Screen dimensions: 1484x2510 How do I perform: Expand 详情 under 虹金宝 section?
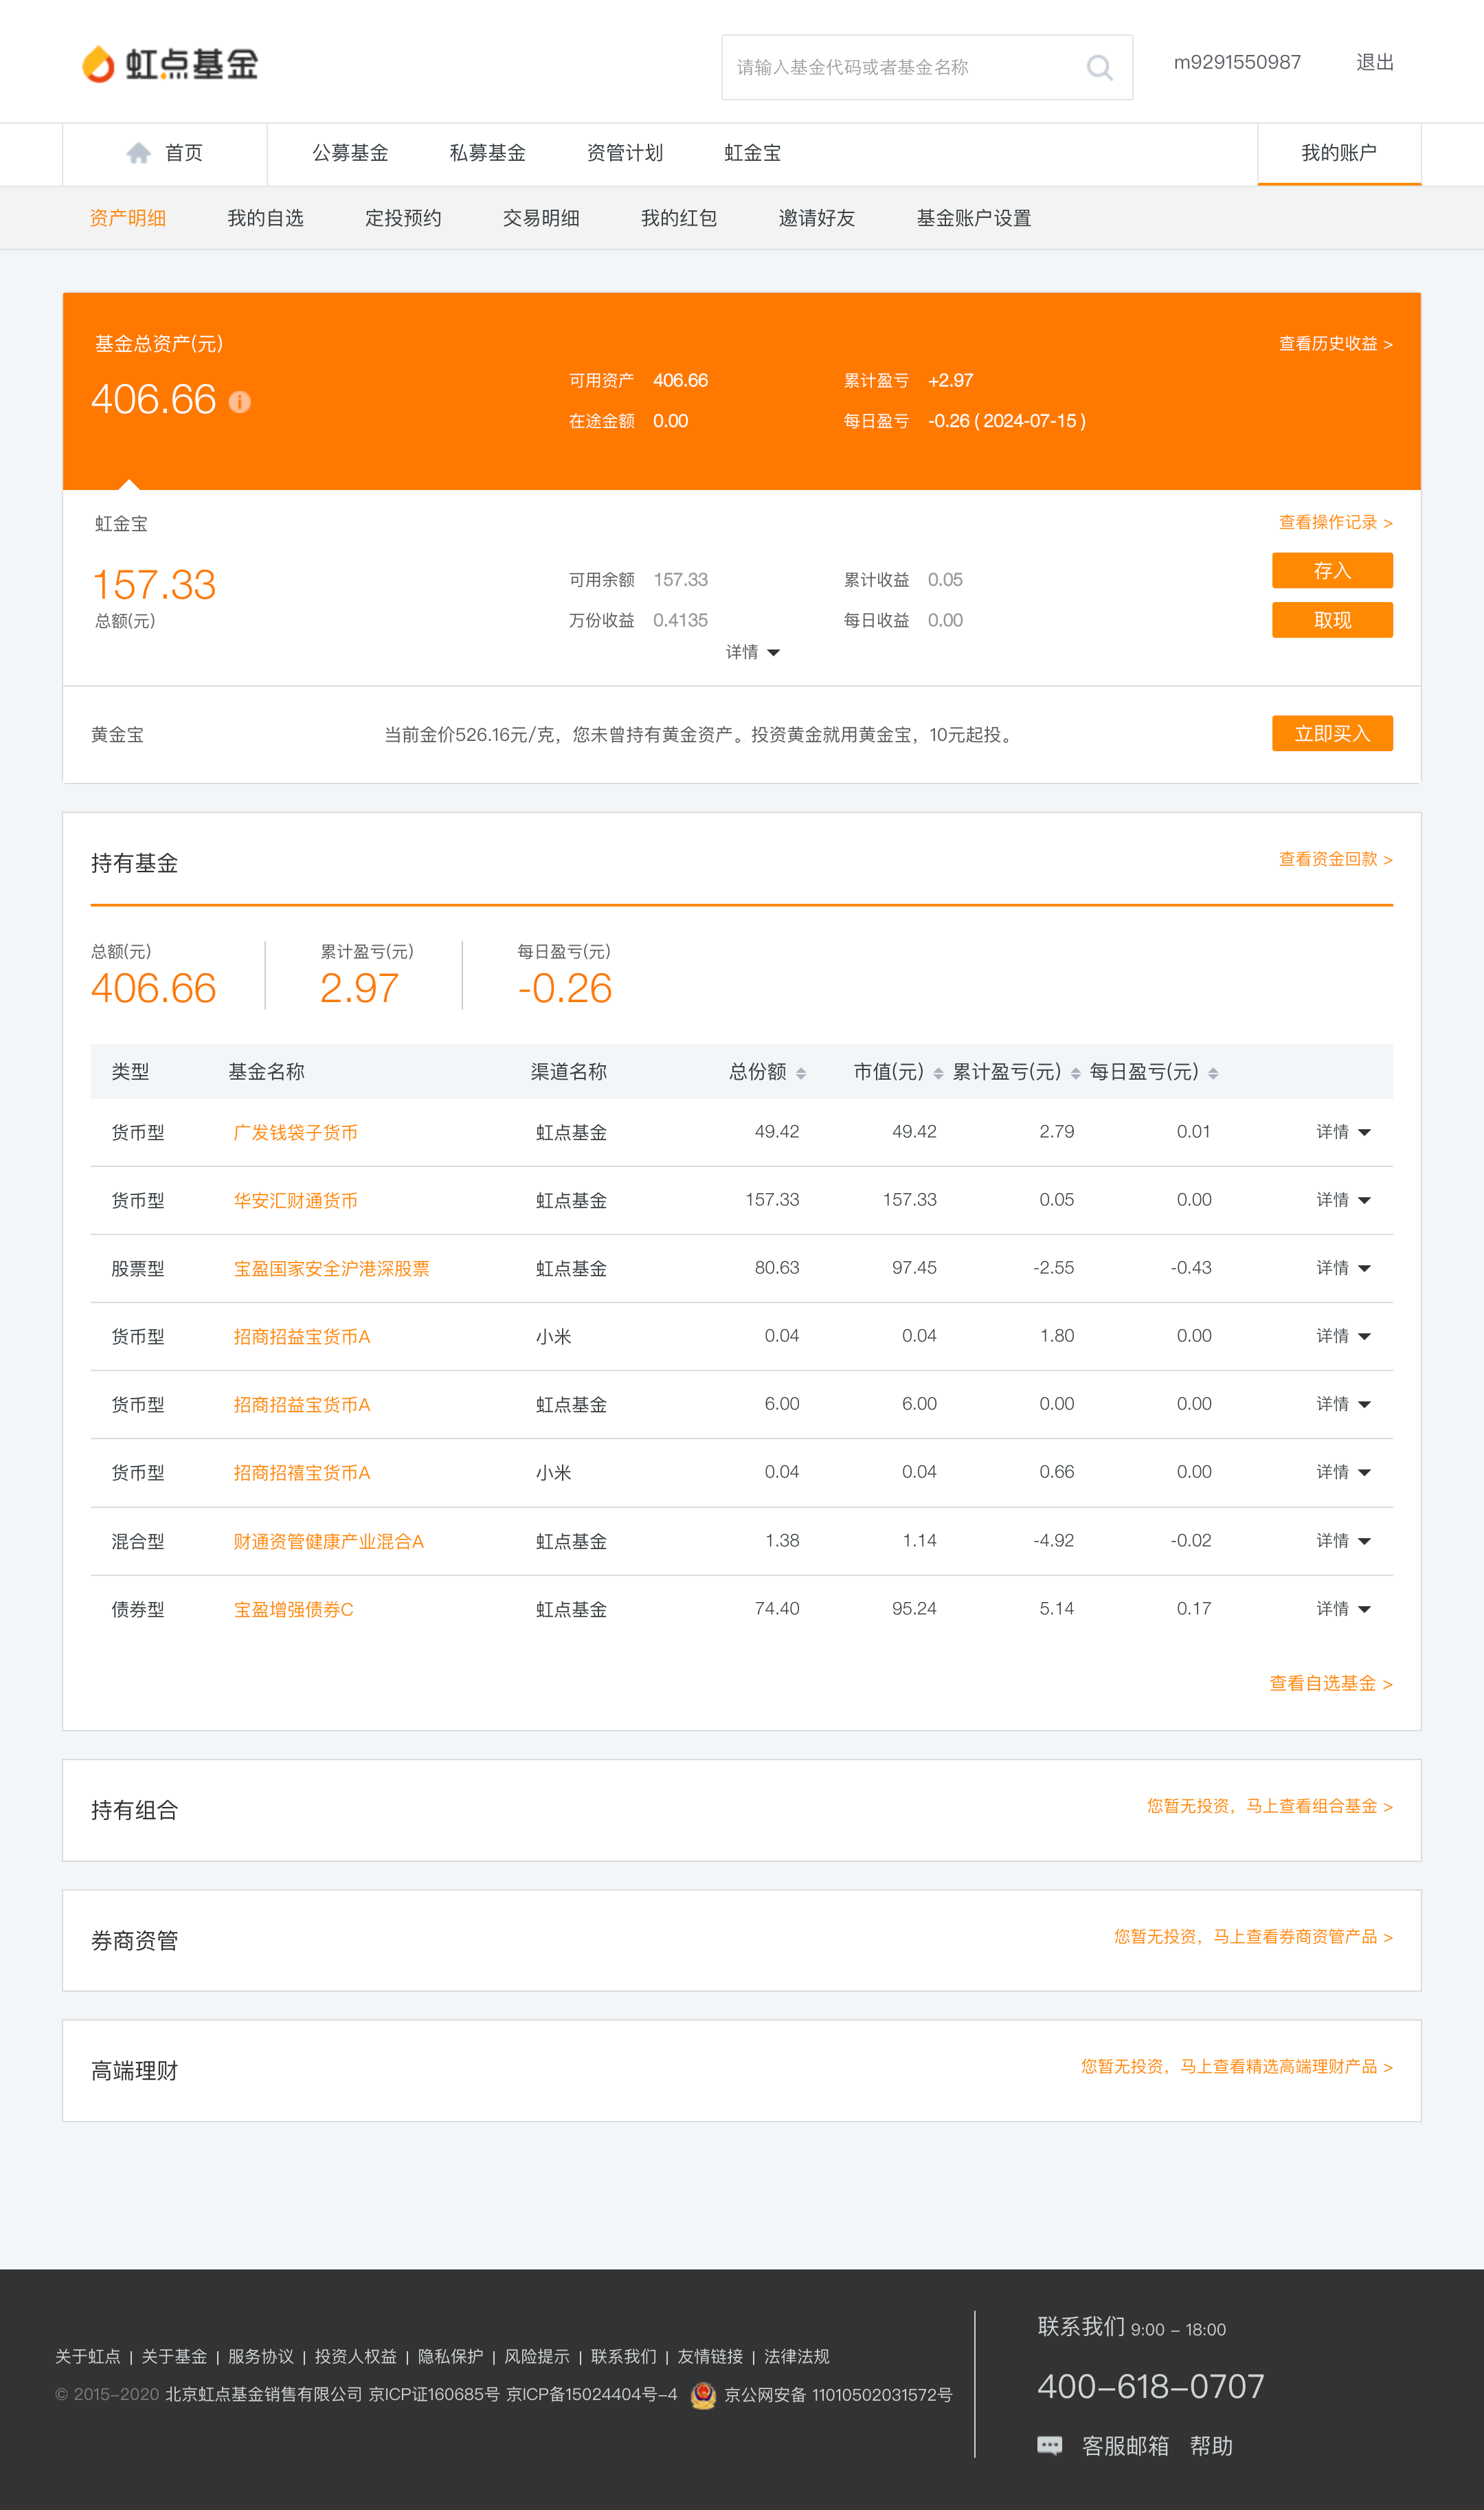[752, 652]
